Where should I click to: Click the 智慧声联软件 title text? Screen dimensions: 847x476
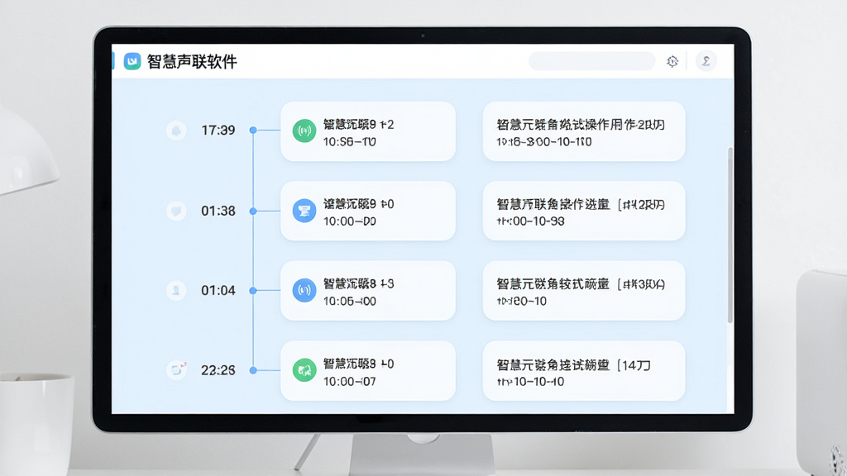click(x=192, y=61)
